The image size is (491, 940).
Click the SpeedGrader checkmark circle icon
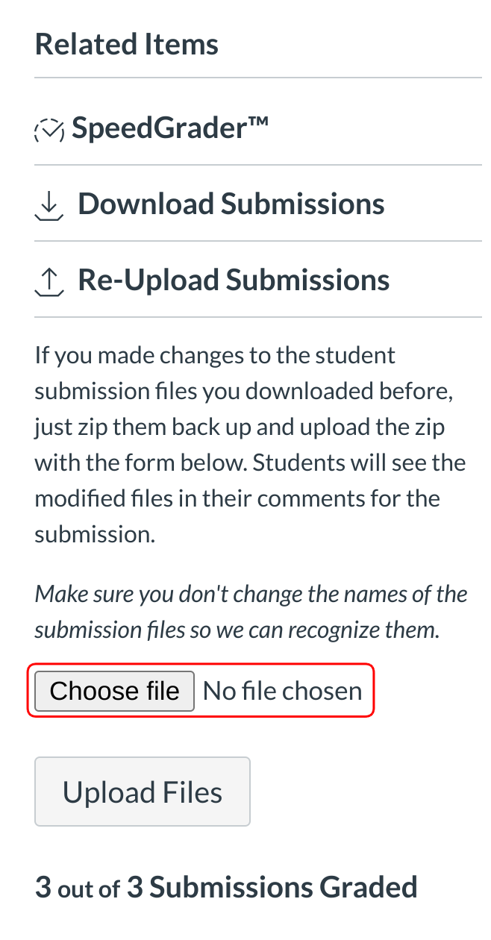click(x=49, y=130)
